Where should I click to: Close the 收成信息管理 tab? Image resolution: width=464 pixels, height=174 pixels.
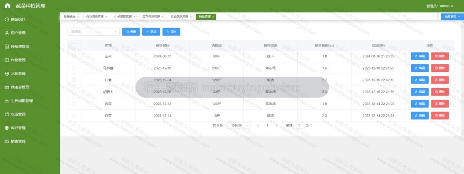click(191, 17)
